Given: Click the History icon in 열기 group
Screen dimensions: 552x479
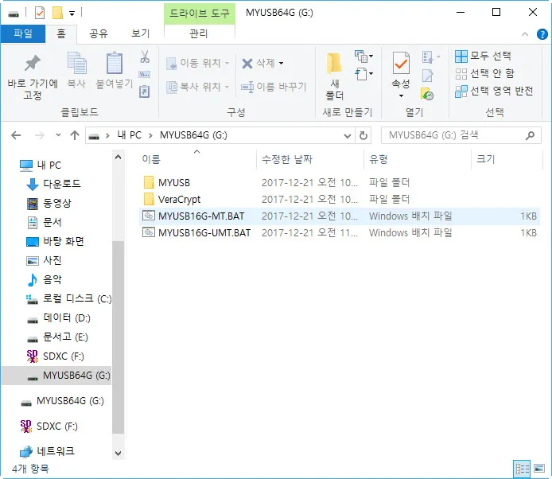Looking at the screenshot, I should (427, 94).
